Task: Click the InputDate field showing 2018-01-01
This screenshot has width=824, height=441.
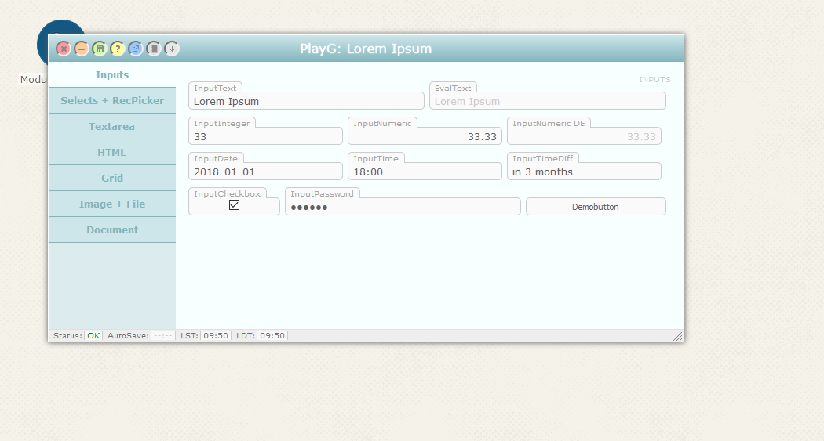Action: 265,172
